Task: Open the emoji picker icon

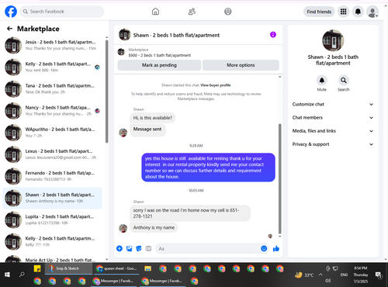Action: pos(264,248)
